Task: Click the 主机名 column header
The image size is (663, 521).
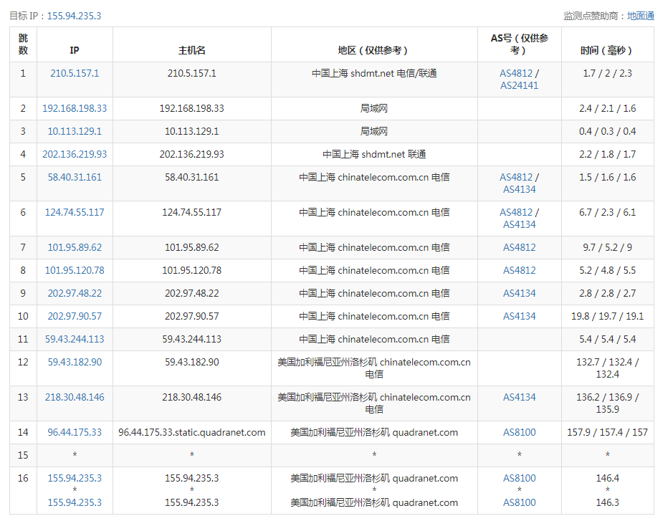Action: [x=191, y=50]
